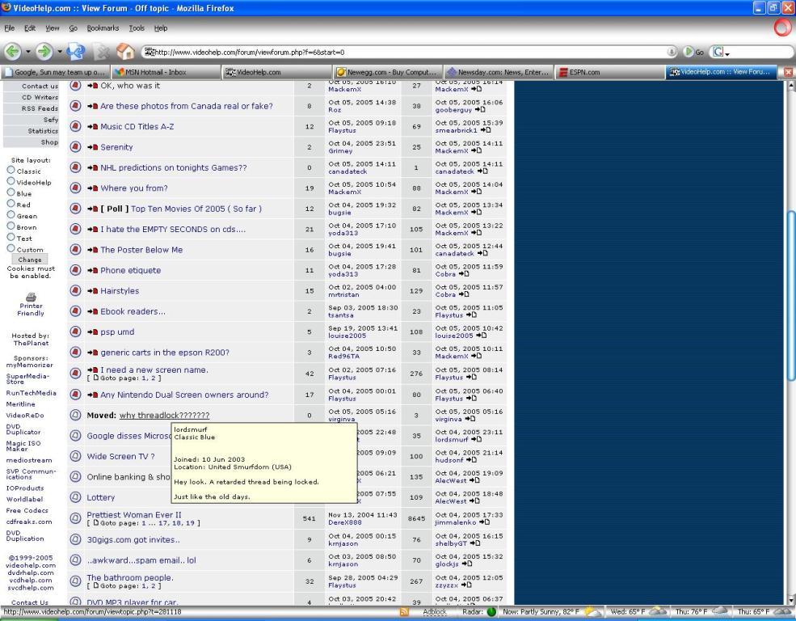Open the Go menu
This screenshot has height=621, width=796.
(73, 28)
